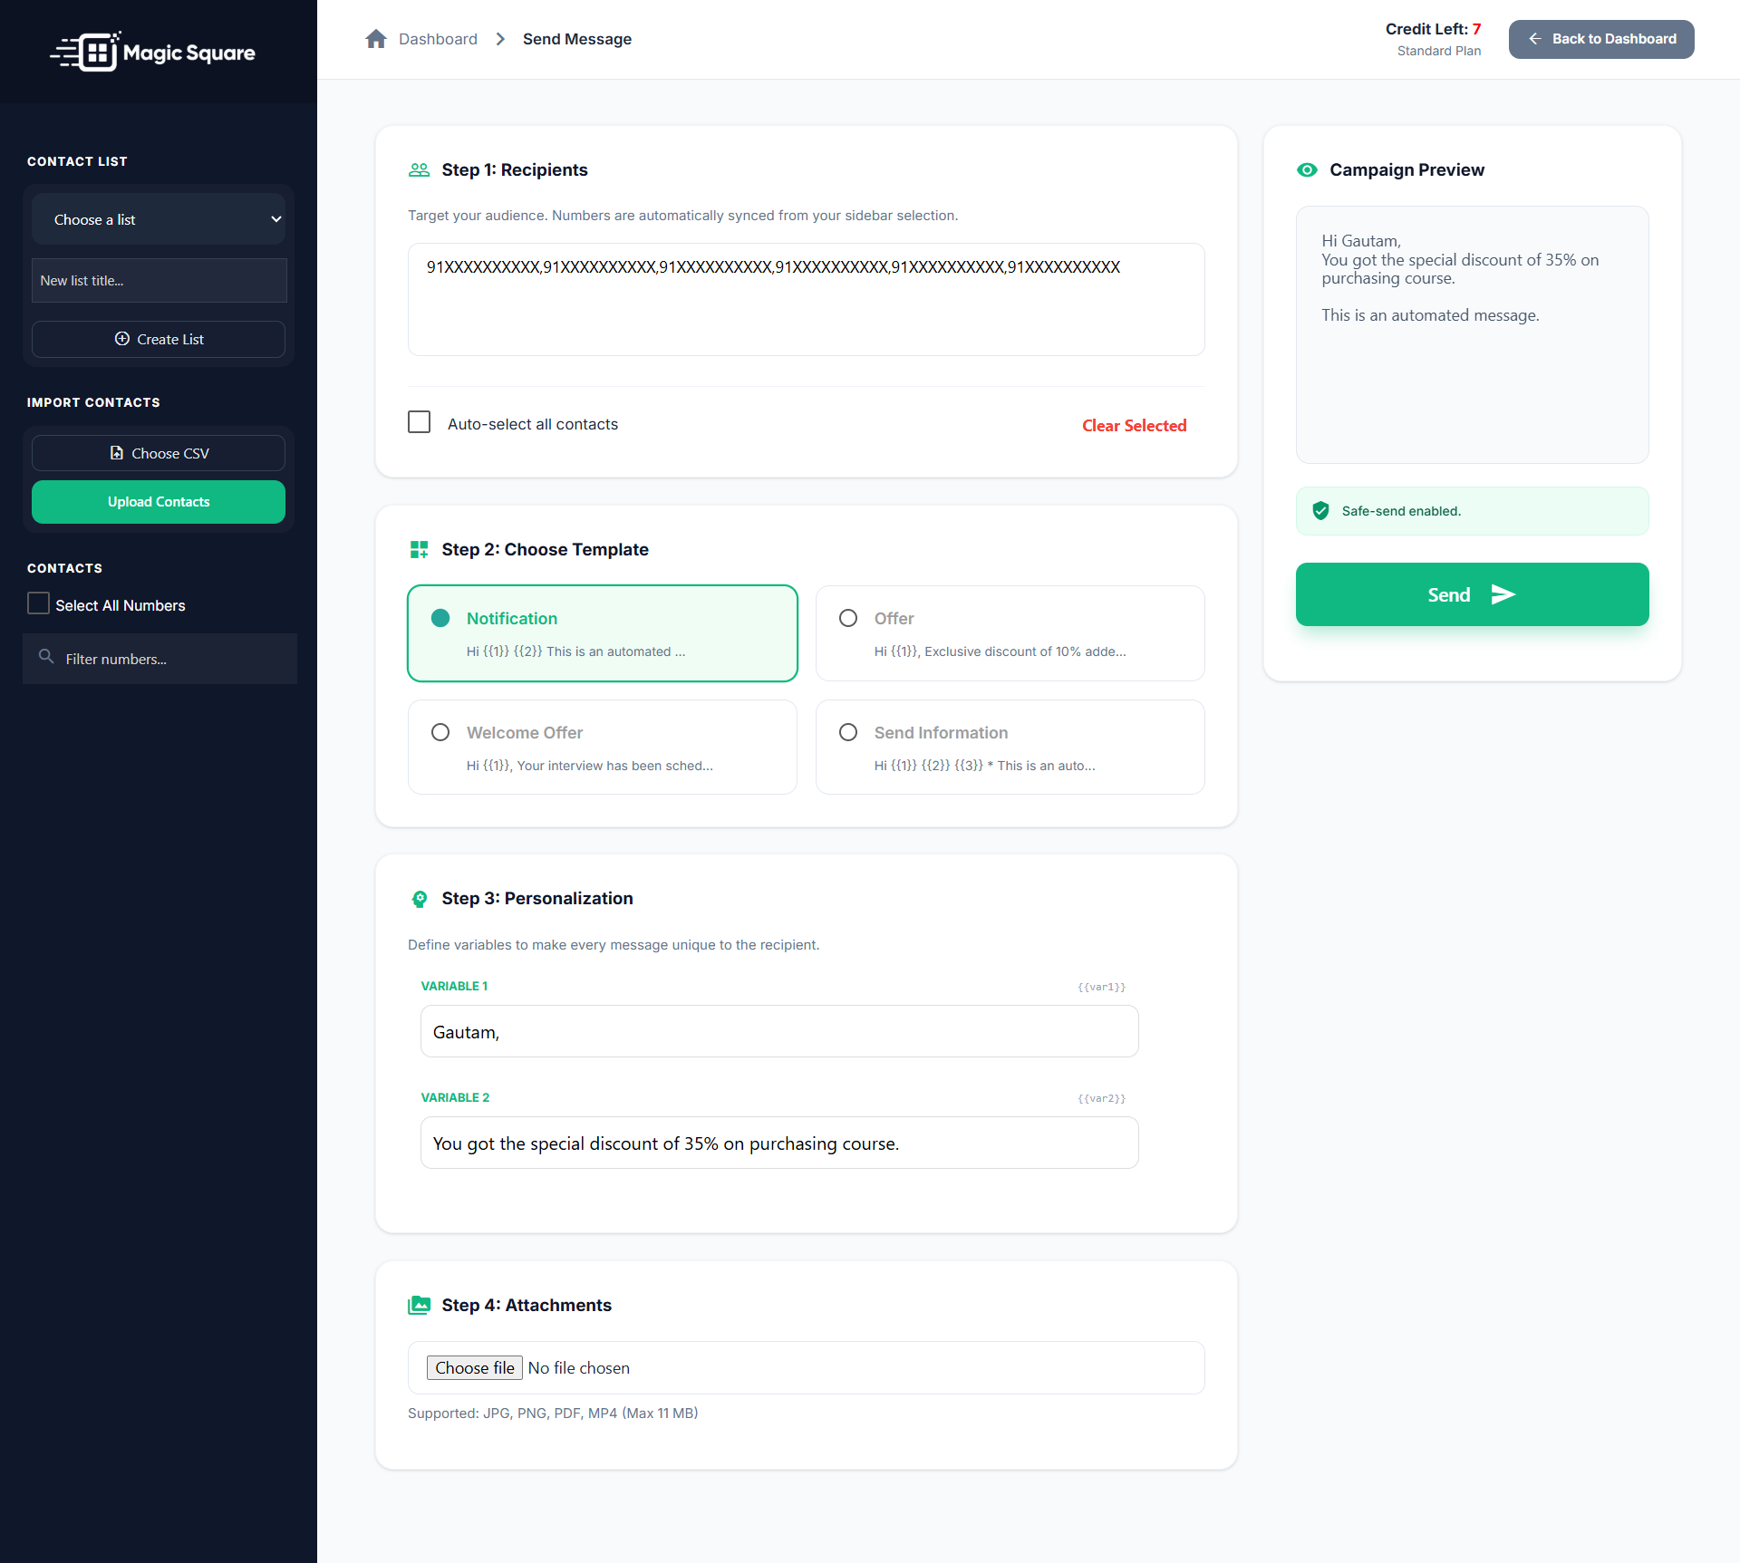1740x1563 pixels.
Task: Select the Notification template radio
Action: pos(440,618)
